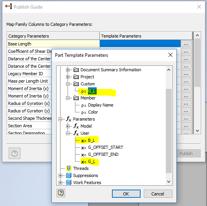The width and height of the screenshot is (207, 206).
Task: Open help in Part Template Parameters dialog
Action: pos(61,193)
